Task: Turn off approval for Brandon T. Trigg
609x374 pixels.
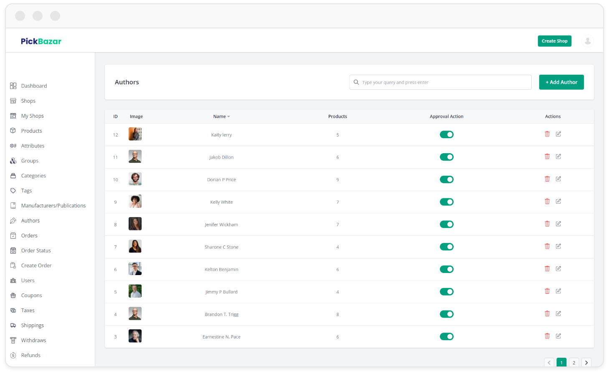Action: (x=446, y=314)
